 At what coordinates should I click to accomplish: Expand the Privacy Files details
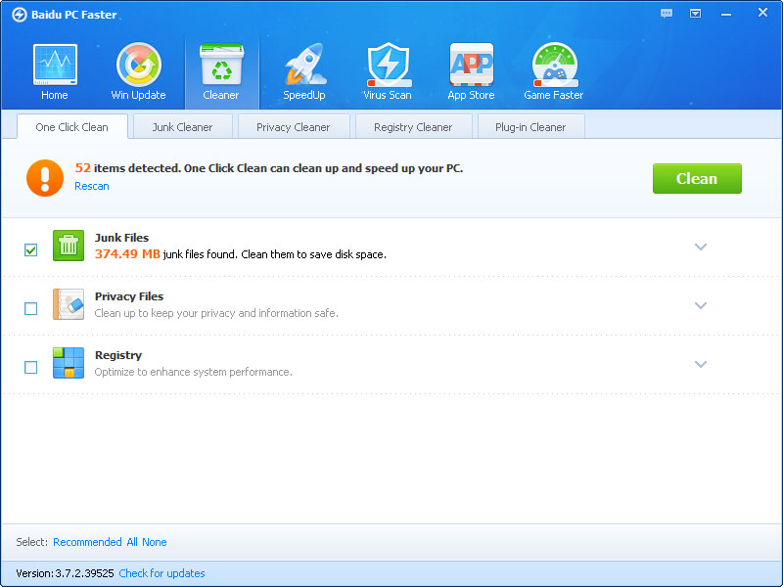pos(701,305)
